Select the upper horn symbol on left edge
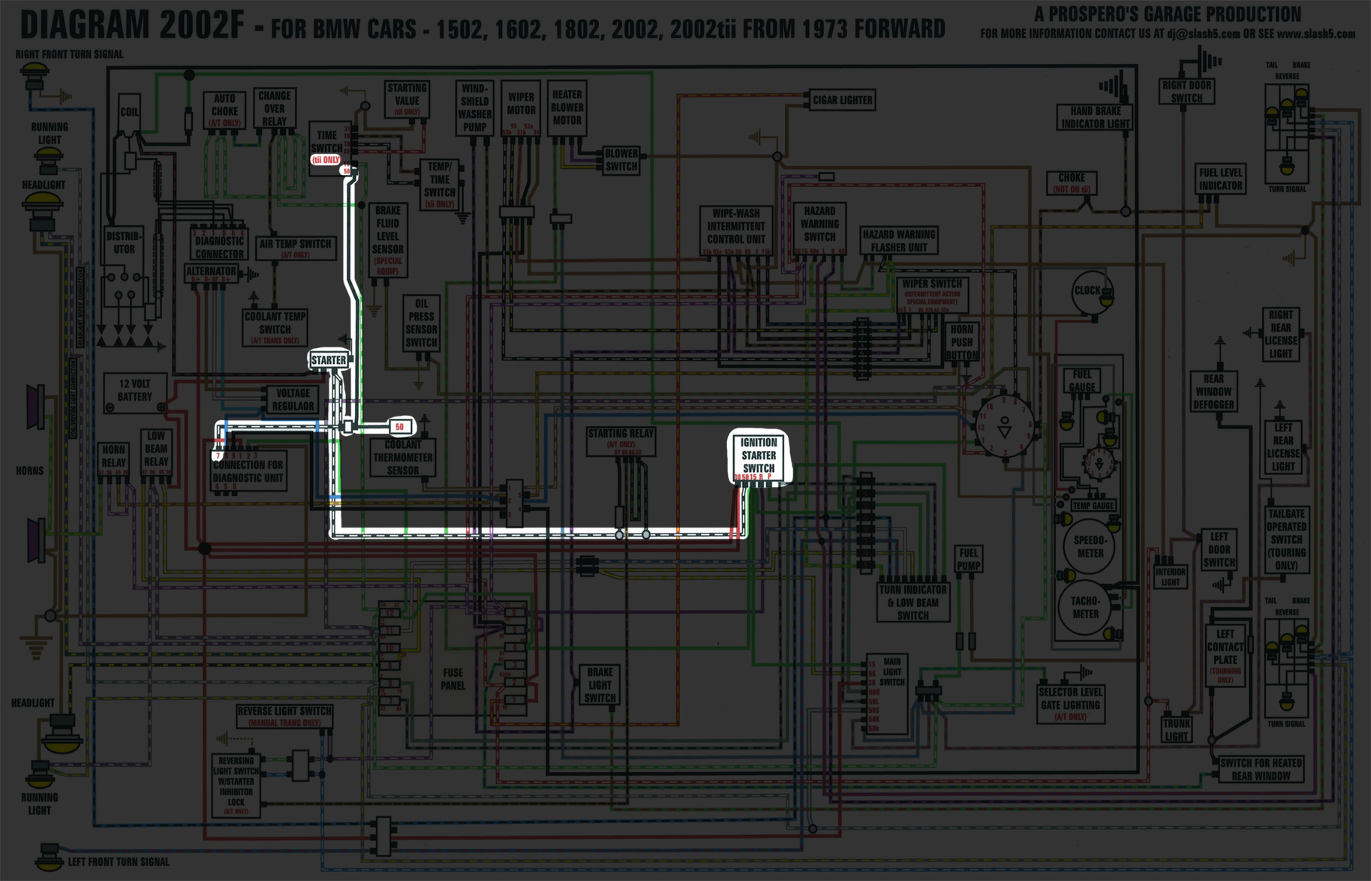The height and width of the screenshot is (881, 1371). tap(35, 407)
